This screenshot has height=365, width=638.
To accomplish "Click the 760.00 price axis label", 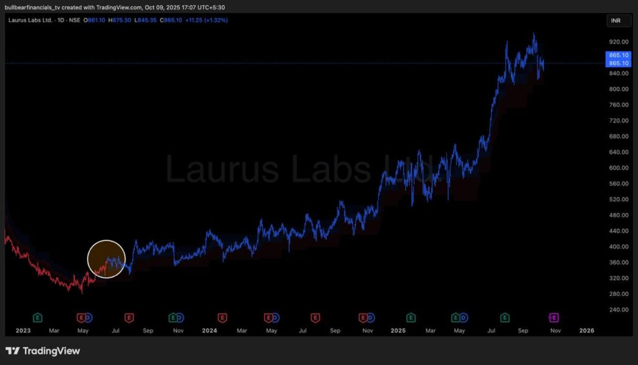I will tap(619, 105).
